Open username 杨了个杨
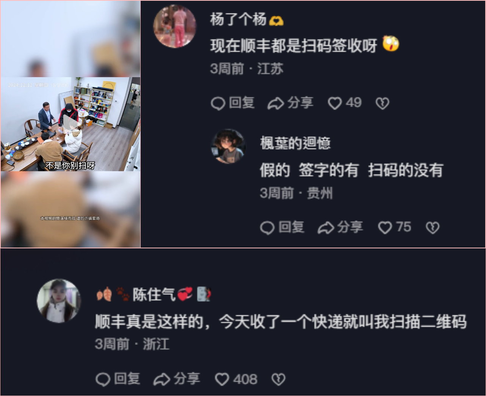 tap(238, 20)
